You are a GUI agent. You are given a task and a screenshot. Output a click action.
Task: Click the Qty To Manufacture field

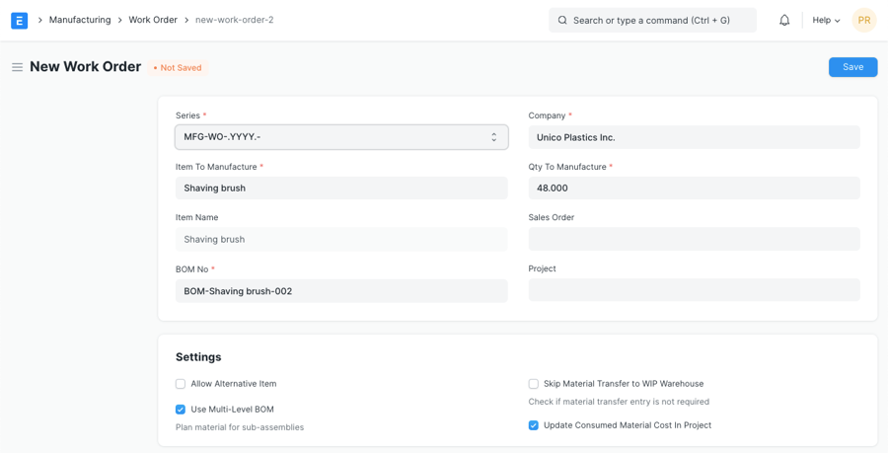click(x=694, y=189)
